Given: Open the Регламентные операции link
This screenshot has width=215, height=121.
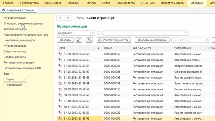Looking at the screenshot, I should coord(19,63).
